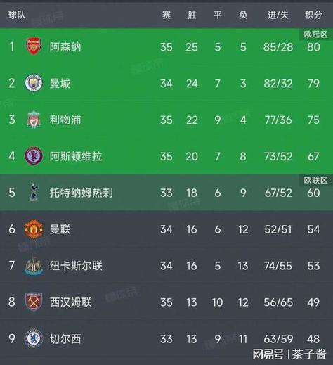
Task: Click the 网易号 茶子酱 watermark
Action: click(289, 354)
